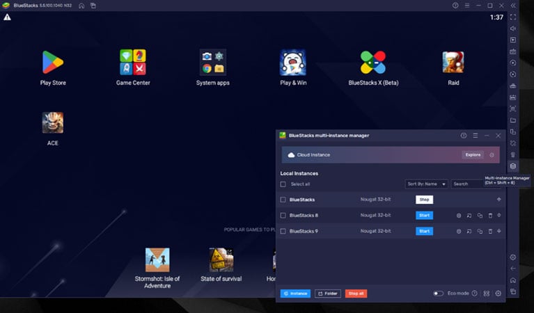Viewport: 534px width, 313px height.
Task: Click the full screen icon in sidebar
Action: pos(513,17)
